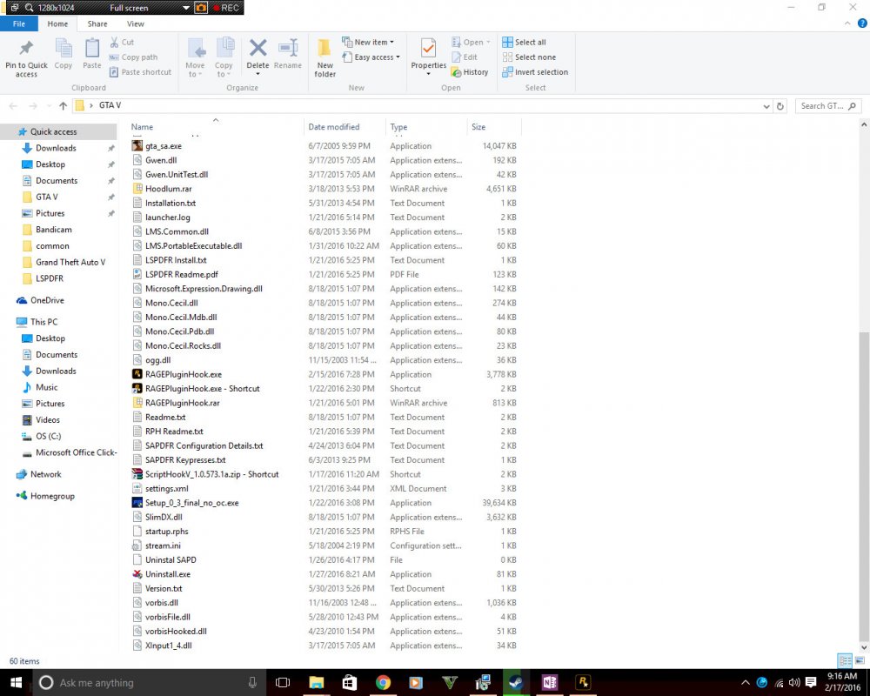Open Music under This PC
The width and height of the screenshot is (870, 696).
47,387
